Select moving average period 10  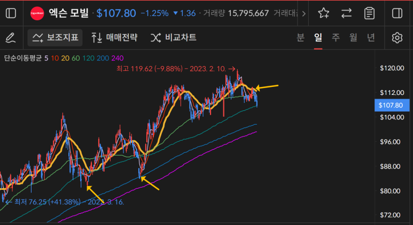pos(55,58)
